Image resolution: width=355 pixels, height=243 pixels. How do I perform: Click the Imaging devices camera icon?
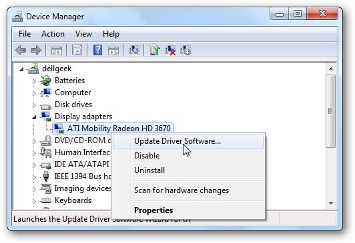point(46,188)
